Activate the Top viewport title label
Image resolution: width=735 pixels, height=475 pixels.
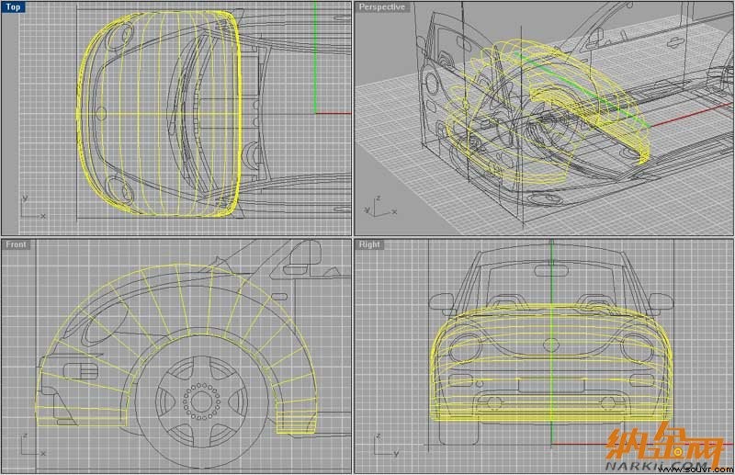[13, 7]
